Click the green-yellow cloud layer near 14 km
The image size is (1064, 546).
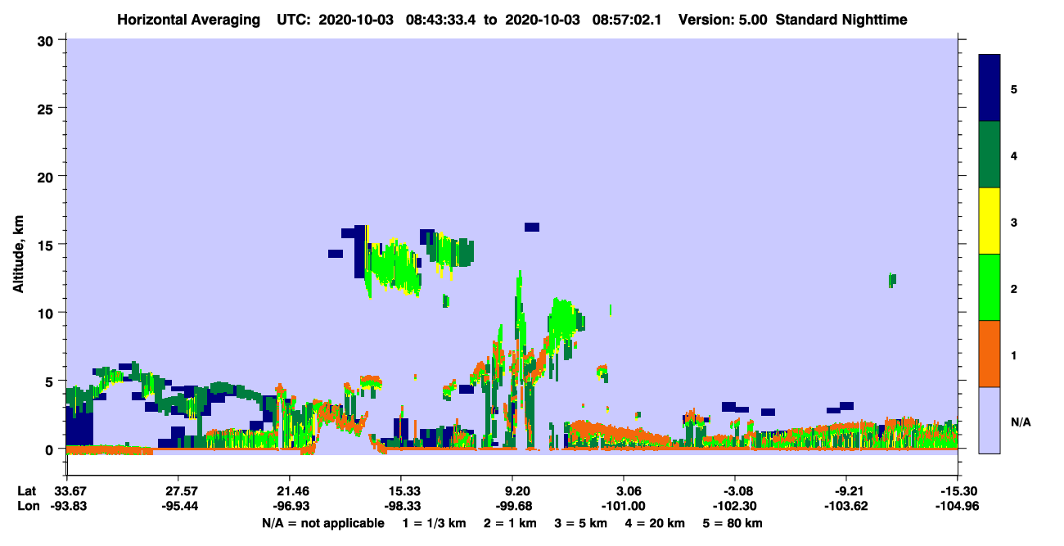coord(393,266)
